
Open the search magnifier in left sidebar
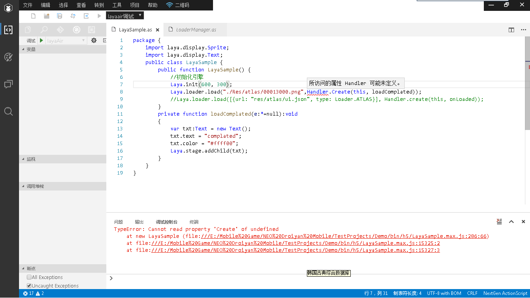tap(8, 112)
